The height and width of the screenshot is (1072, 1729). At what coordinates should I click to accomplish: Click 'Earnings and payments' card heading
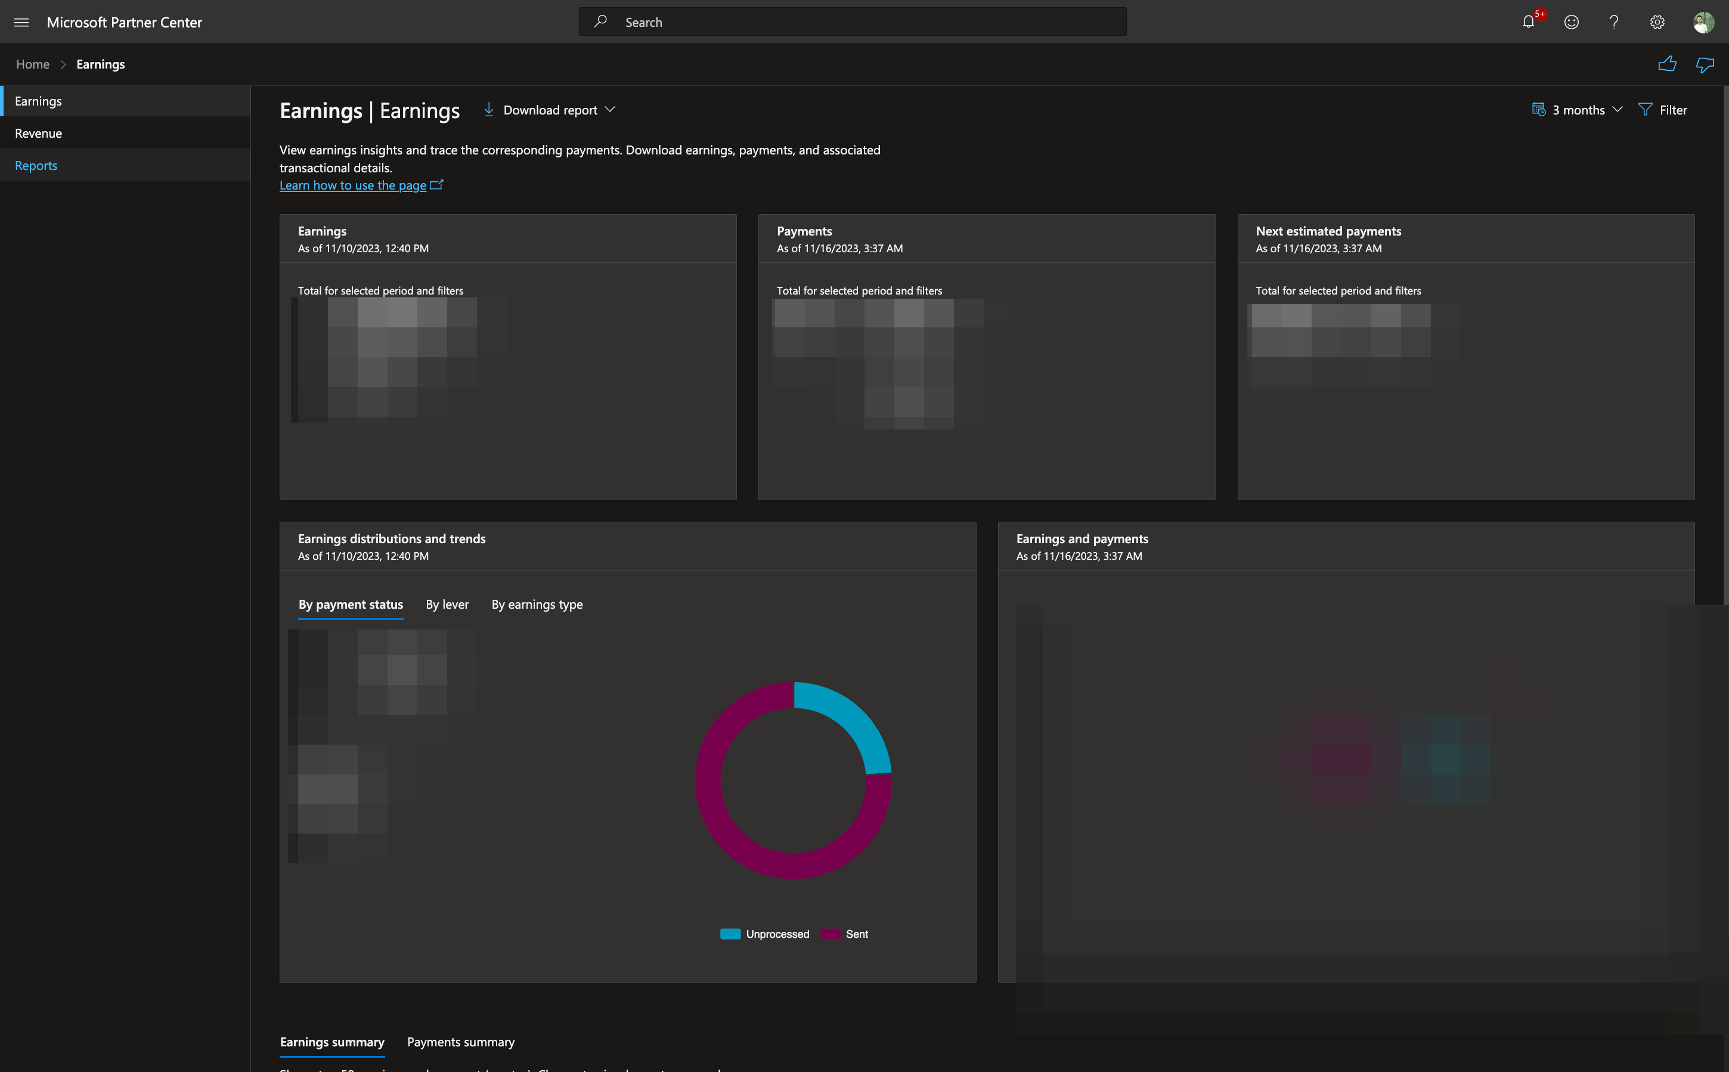1082,539
